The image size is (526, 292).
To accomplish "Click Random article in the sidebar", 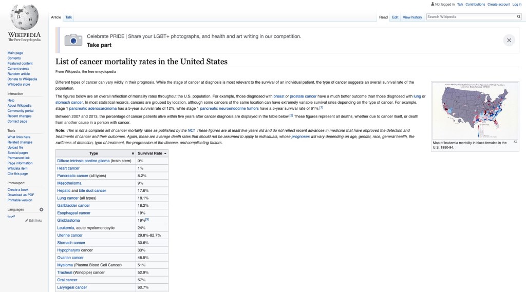I will 18,74.
